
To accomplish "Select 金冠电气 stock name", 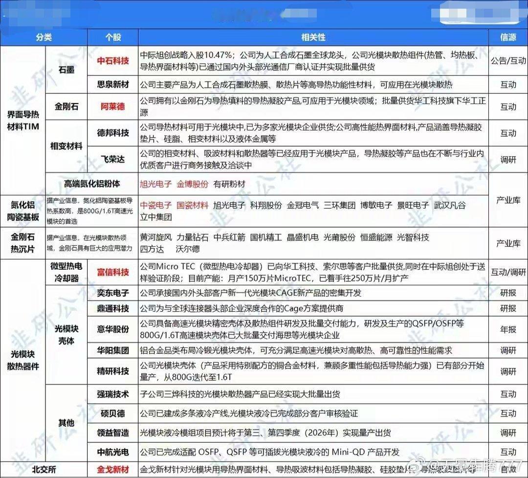I will click(303, 205).
